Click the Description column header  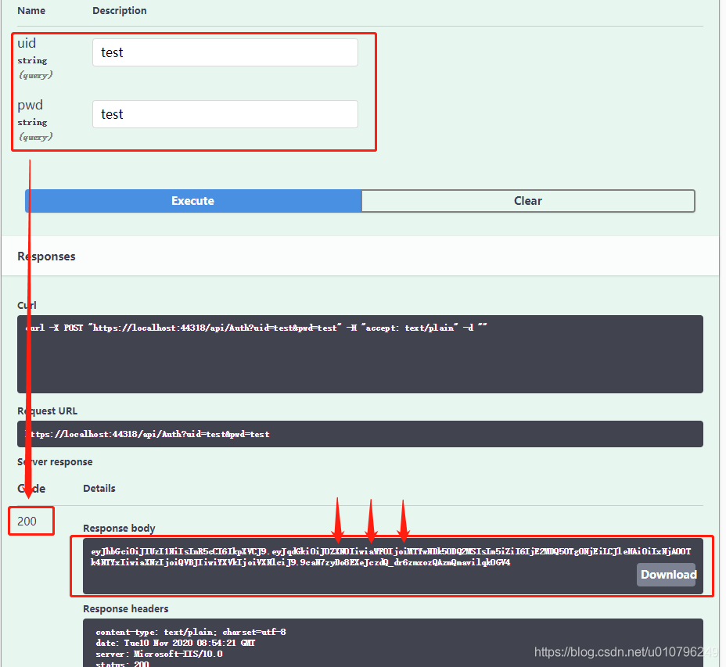click(x=119, y=11)
